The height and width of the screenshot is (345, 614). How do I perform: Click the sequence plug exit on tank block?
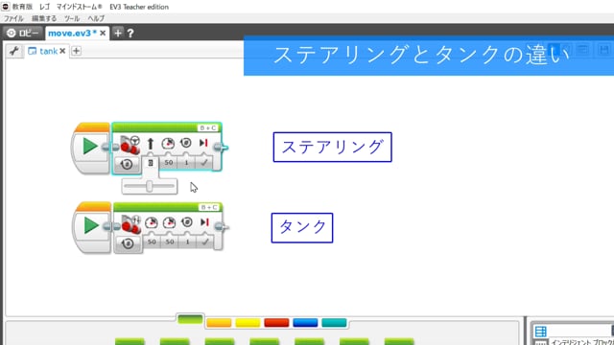click(x=221, y=227)
